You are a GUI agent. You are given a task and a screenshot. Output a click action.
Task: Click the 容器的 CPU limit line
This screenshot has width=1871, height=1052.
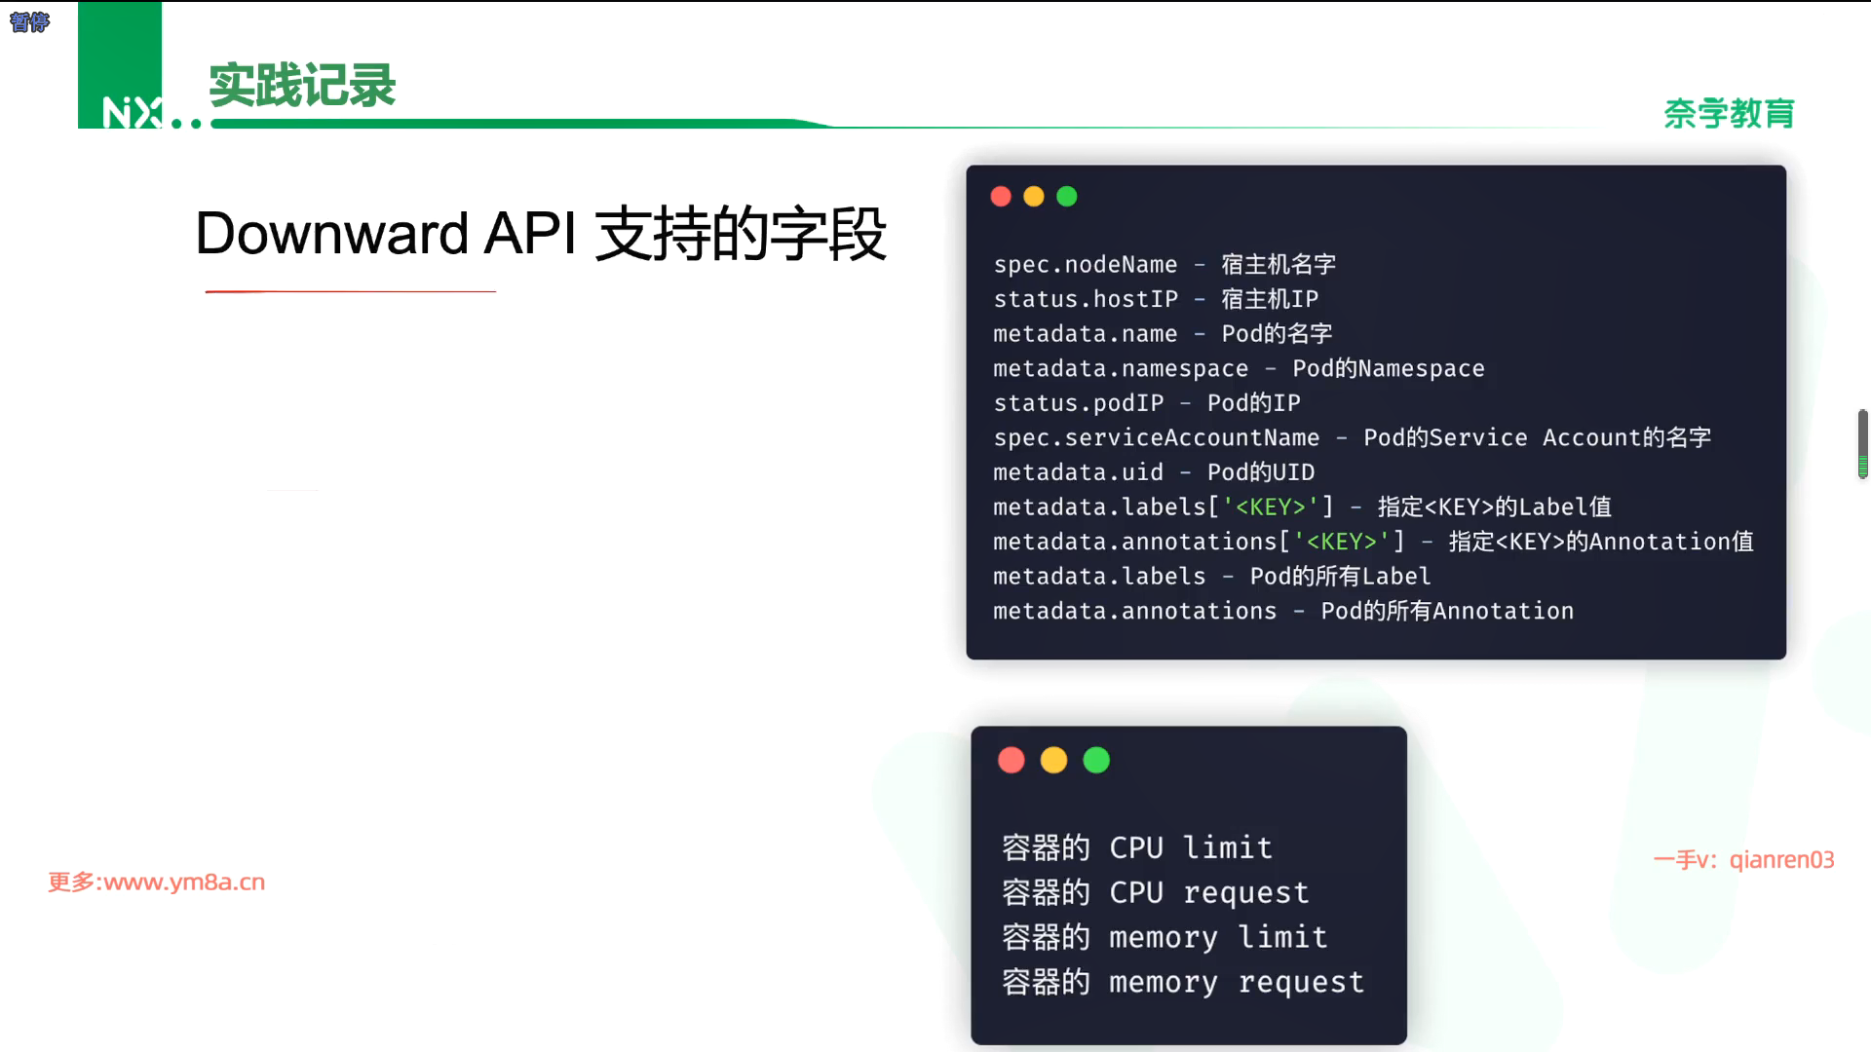click(1137, 847)
